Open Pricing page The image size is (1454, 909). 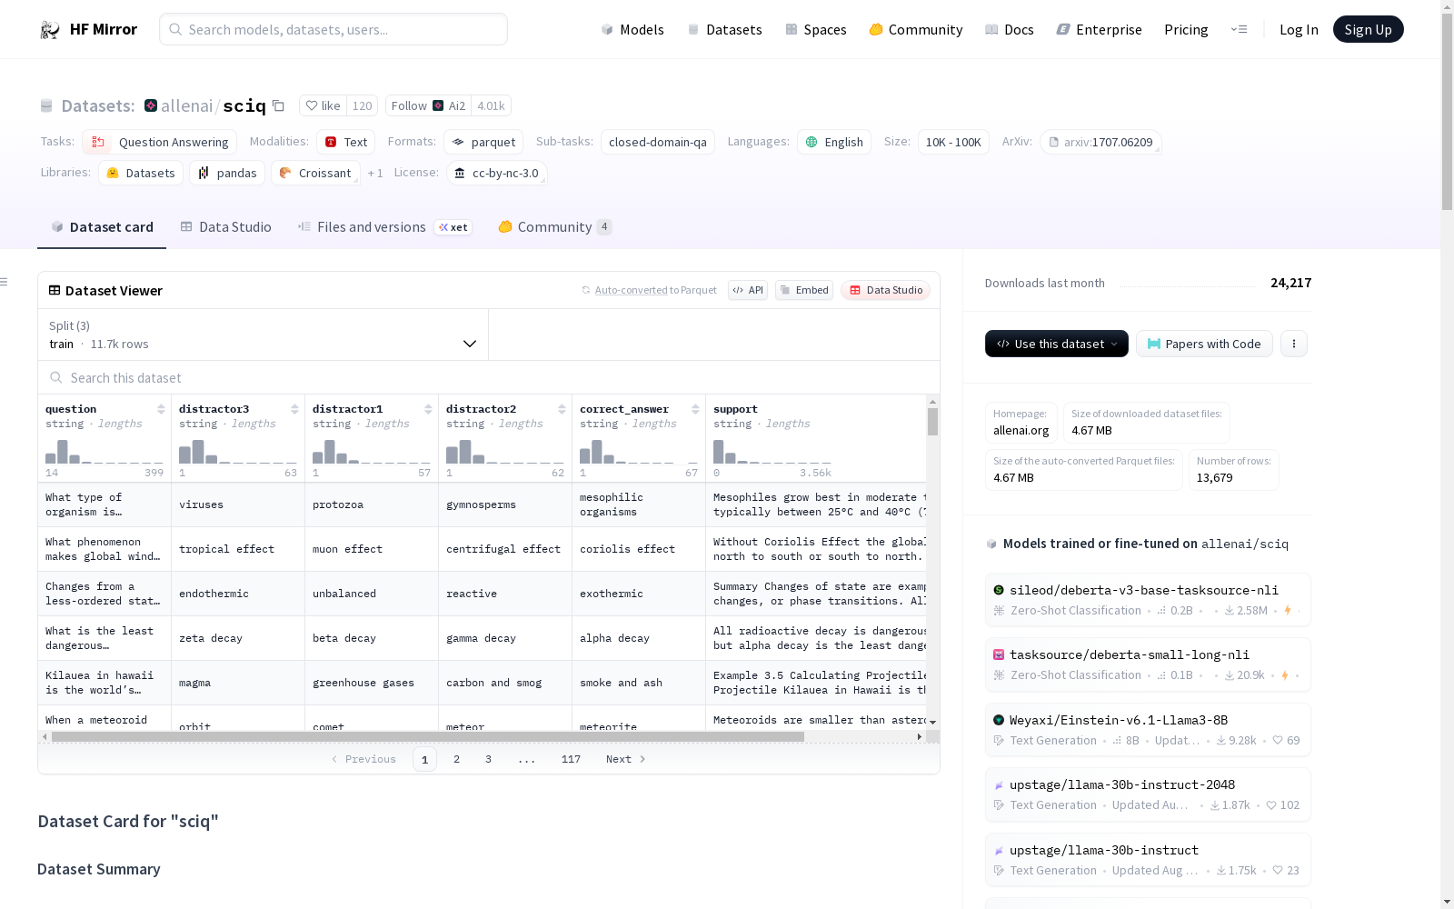pos(1186,30)
